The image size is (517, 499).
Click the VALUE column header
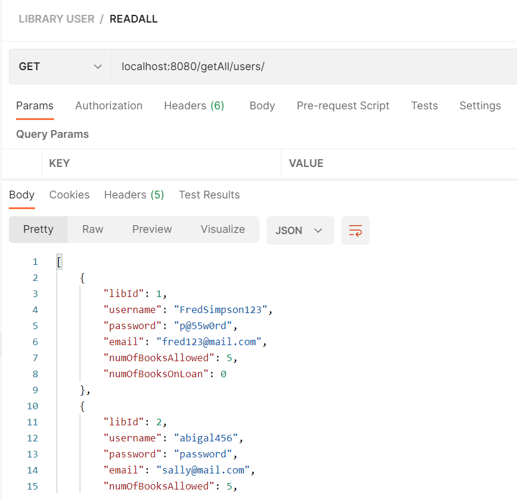coord(306,163)
